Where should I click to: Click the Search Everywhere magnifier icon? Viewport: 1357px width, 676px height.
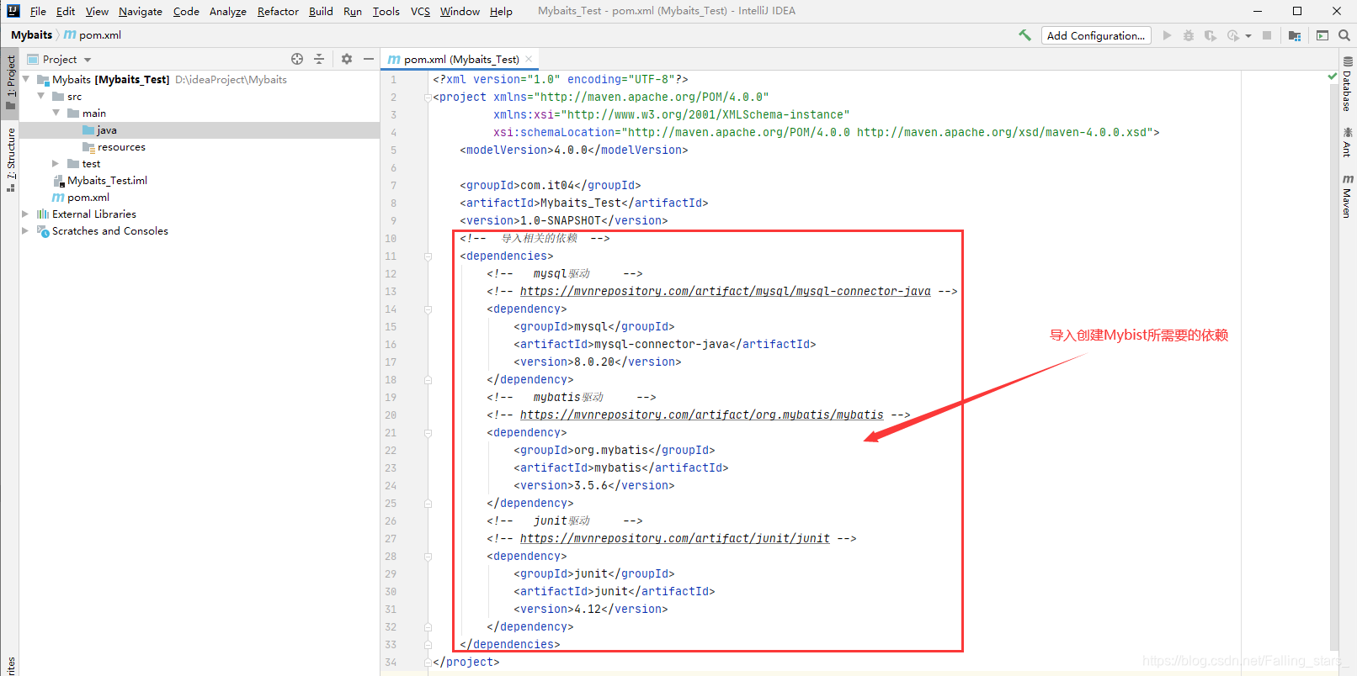[x=1344, y=35]
